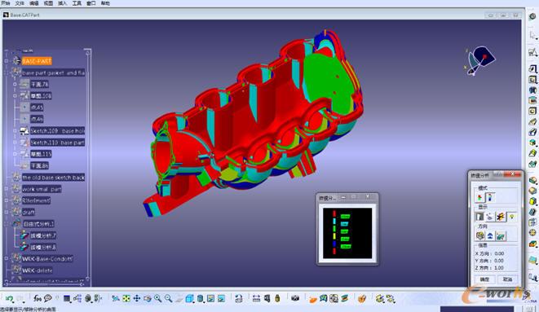Viewport: 539px width, 312px height.
Task: Click the 取消 (Cancel) button
Action: pos(507,279)
